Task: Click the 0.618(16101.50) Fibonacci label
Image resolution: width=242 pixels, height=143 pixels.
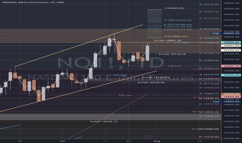Action: [178, 30]
